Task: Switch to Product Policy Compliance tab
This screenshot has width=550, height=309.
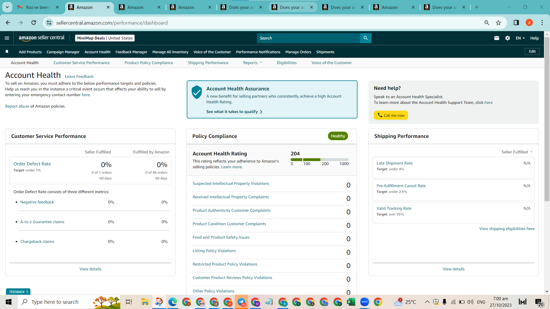Action: pyautogui.click(x=149, y=63)
